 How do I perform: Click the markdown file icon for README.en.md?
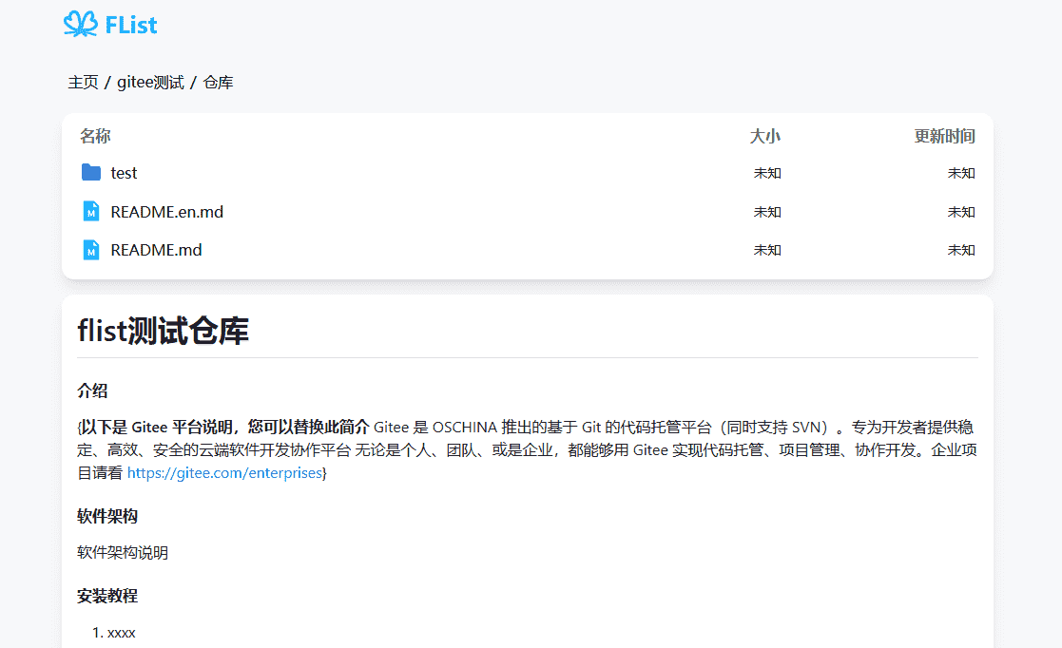(91, 212)
